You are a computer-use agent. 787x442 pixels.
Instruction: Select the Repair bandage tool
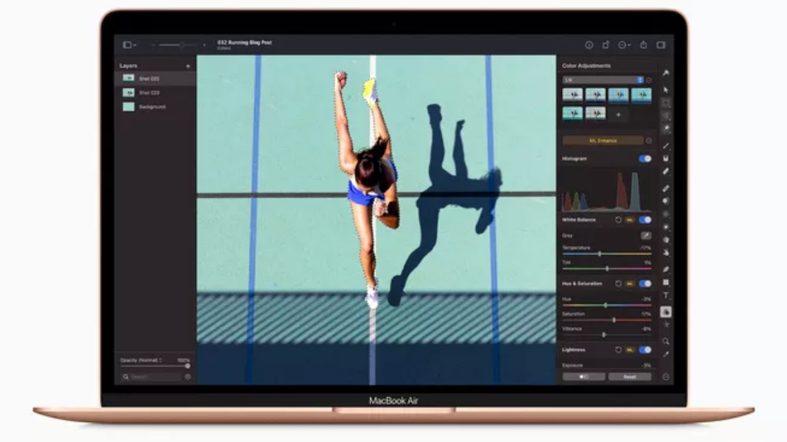click(666, 189)
